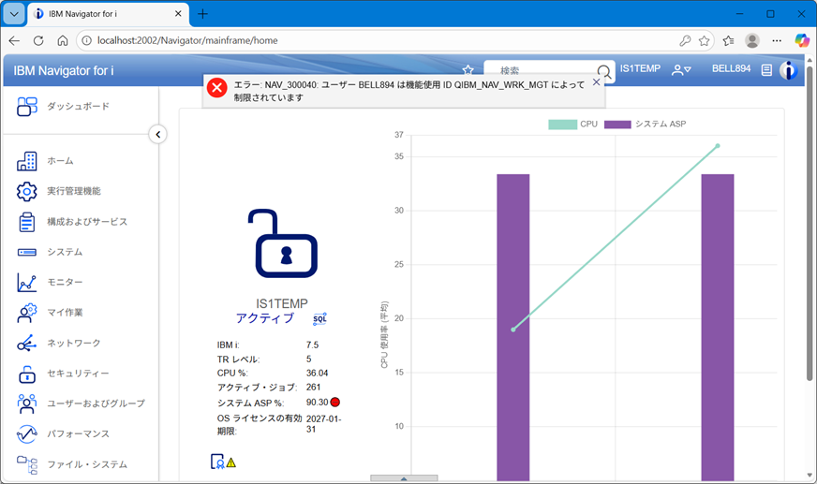The width and height of the screenshot is (817, 484).
Task: Add page to favorites with star icon
Action: point(468,70)
